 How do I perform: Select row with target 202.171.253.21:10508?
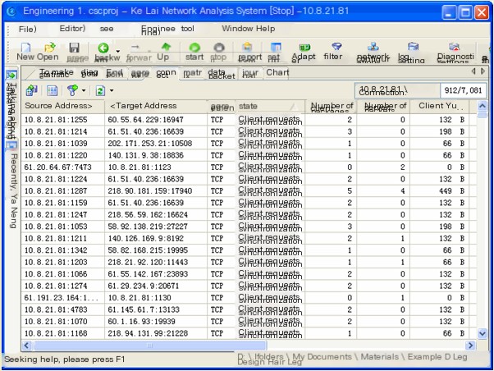(249, 144)
